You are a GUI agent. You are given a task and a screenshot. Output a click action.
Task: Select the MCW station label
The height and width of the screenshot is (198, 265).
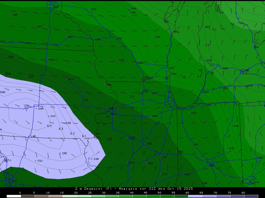tap(51, 60)
